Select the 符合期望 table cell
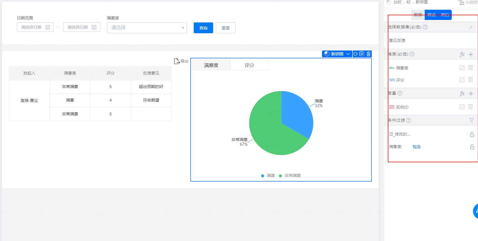478x241 pixels. click(151, 100)
